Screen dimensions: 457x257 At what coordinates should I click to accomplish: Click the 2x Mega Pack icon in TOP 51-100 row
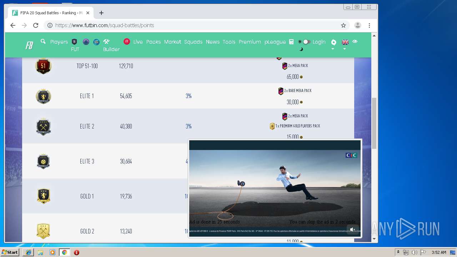(285, 66)
